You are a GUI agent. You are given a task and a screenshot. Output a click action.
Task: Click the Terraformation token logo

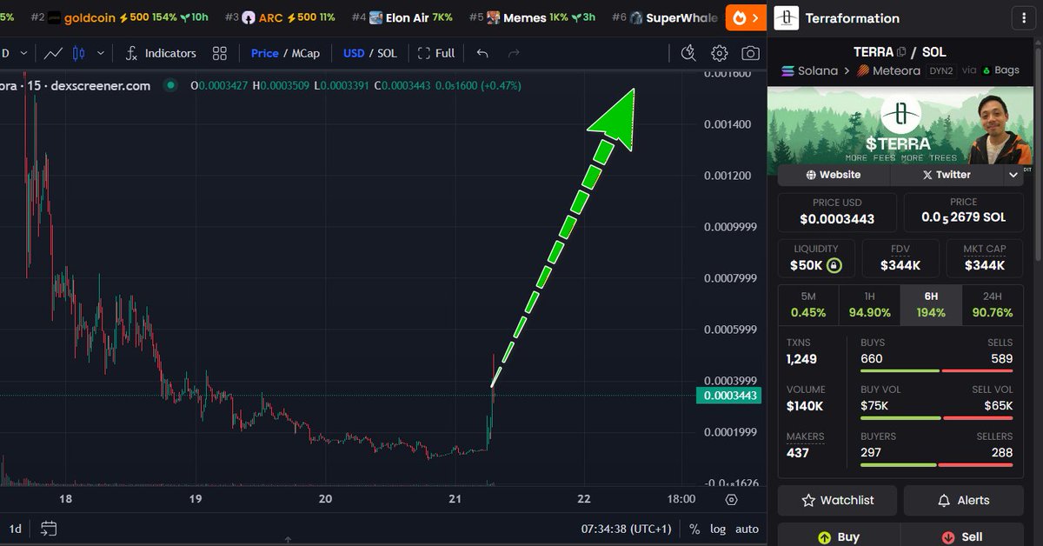pyautogui.click(x=786, y=17)
